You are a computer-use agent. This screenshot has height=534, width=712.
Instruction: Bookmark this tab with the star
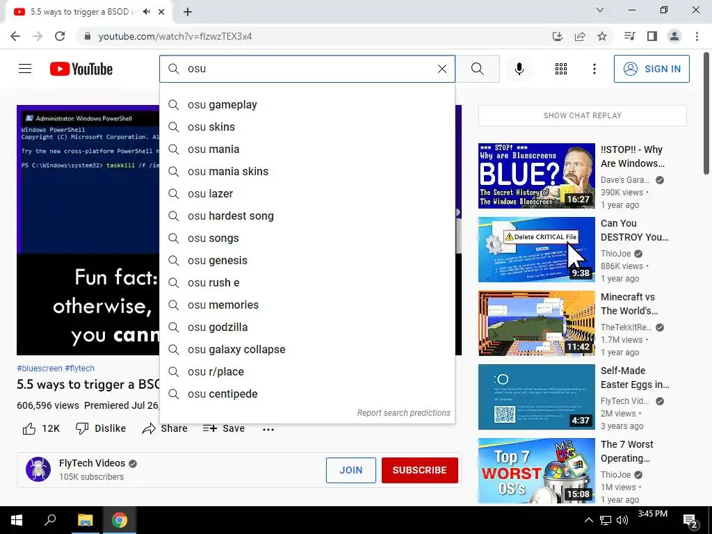click(602, 36)
